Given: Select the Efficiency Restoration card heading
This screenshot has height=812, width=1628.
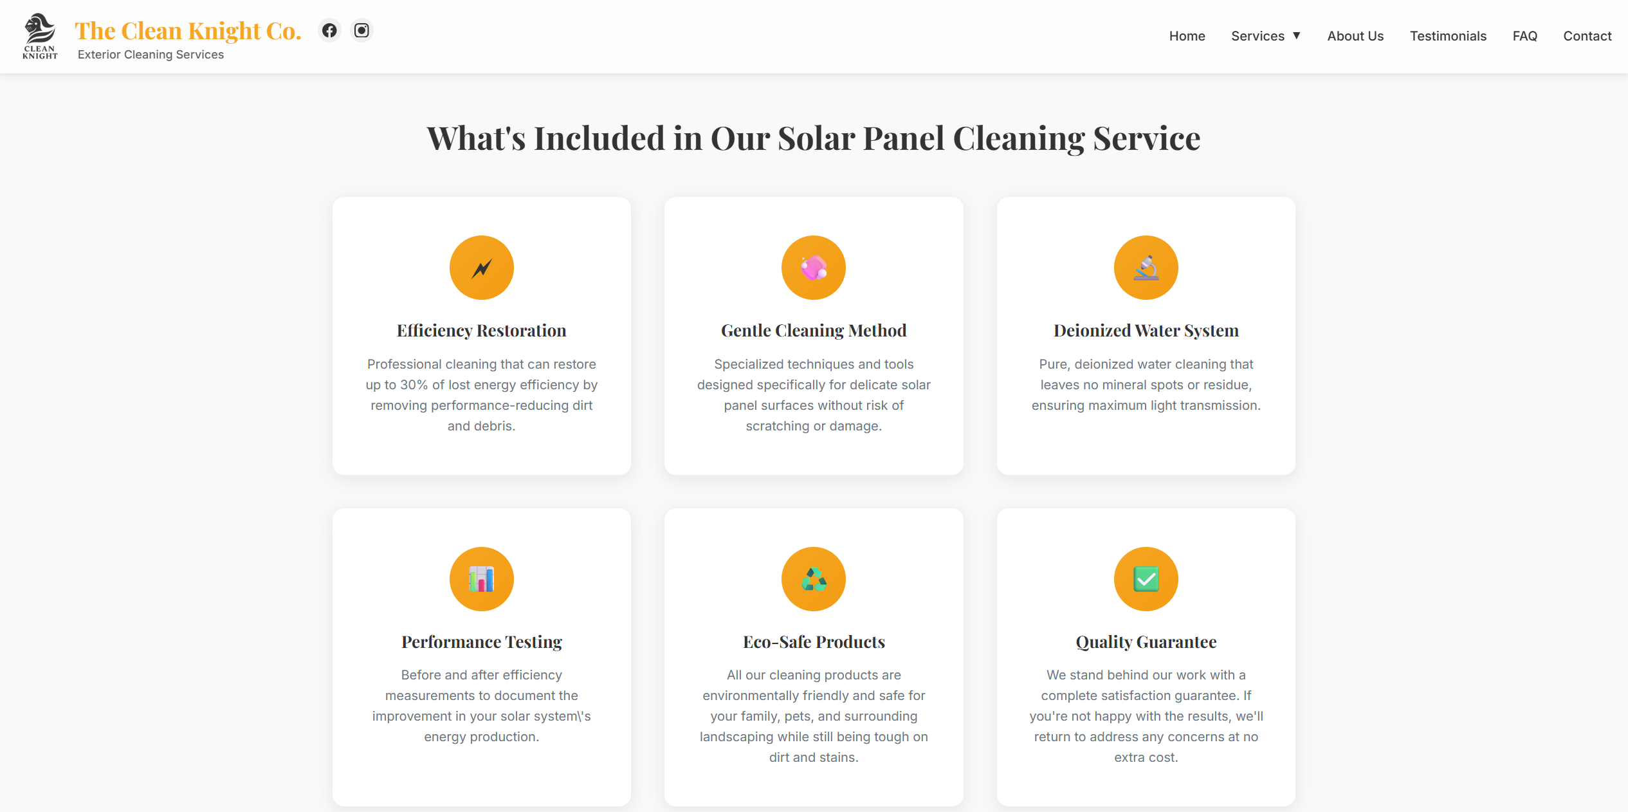Looking at the screenshot, I should 481,331.
